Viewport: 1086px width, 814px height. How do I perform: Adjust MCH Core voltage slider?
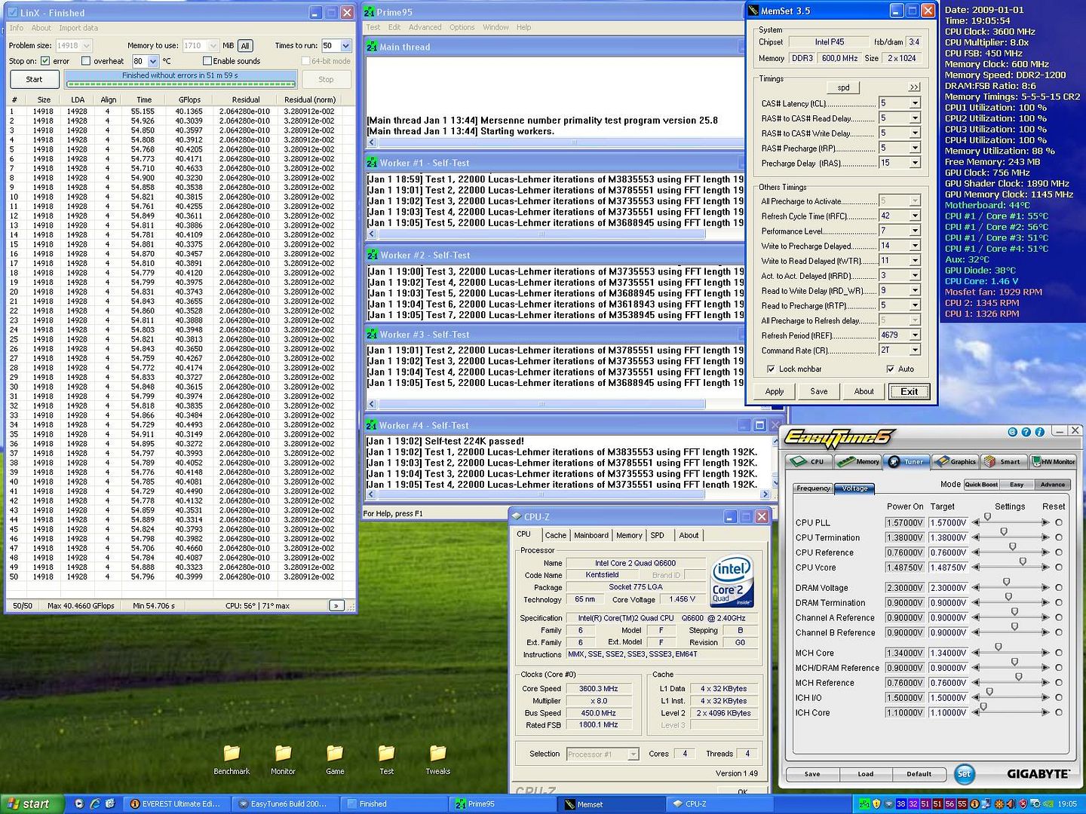point(999,648)
